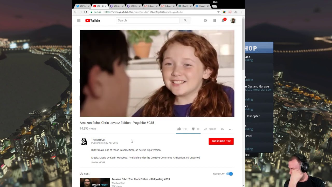Open a new tab button

pyautogui.click(x=215, y=6)
